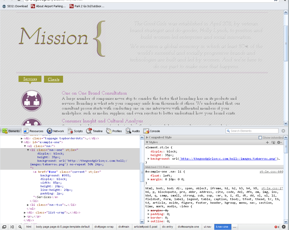Select html in the breadcrumb bar
This screenshot has height=230, width=289.
coord(29,227)
